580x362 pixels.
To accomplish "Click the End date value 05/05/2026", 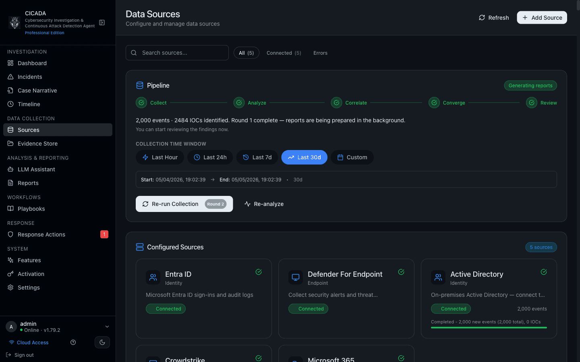I will (x=257, y=180).
